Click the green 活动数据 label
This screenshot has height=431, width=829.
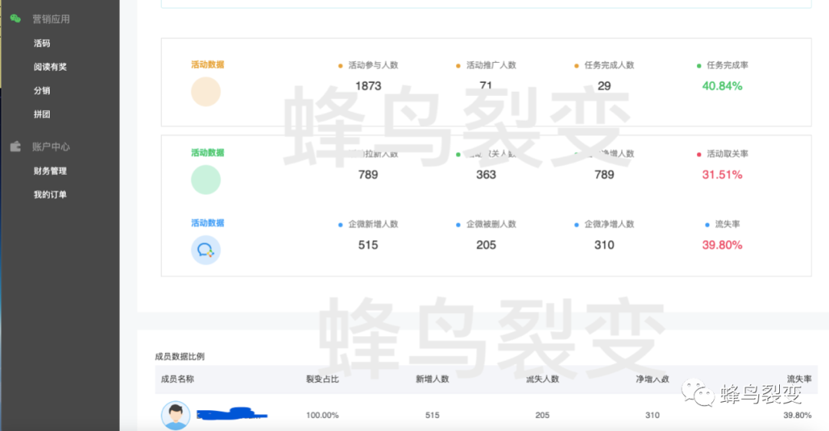[208, 153]
